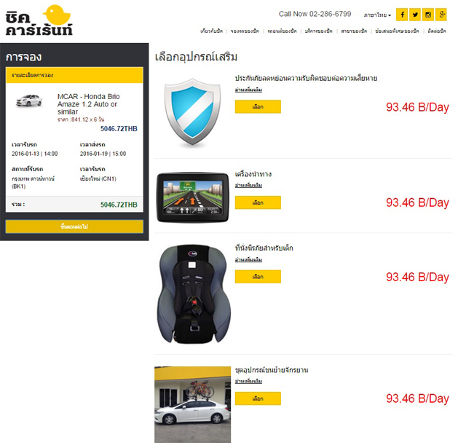Click the Honda Brio car thumbnail

pyautogui.click(x=29, y=101)
